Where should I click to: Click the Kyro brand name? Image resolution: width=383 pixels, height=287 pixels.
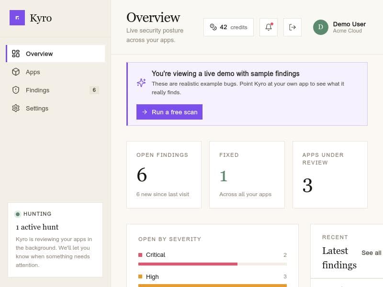[x=41, y=18]
